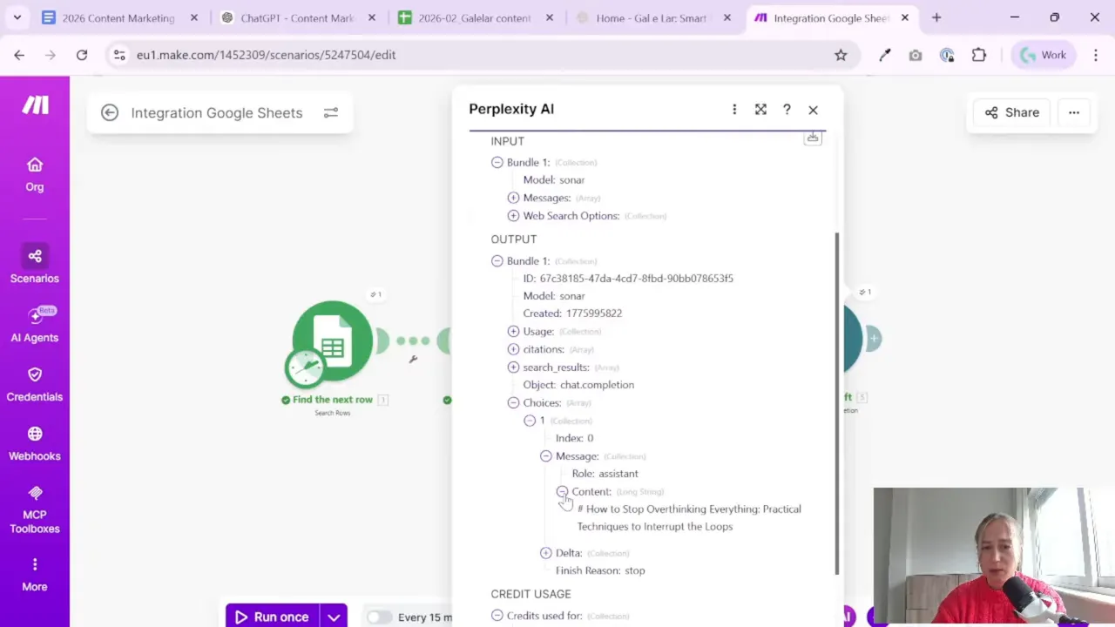Viewport: 1115px width, 627px height.
Task: Reload the browser page
Action: pyautogui.click(x=82, y=55)
